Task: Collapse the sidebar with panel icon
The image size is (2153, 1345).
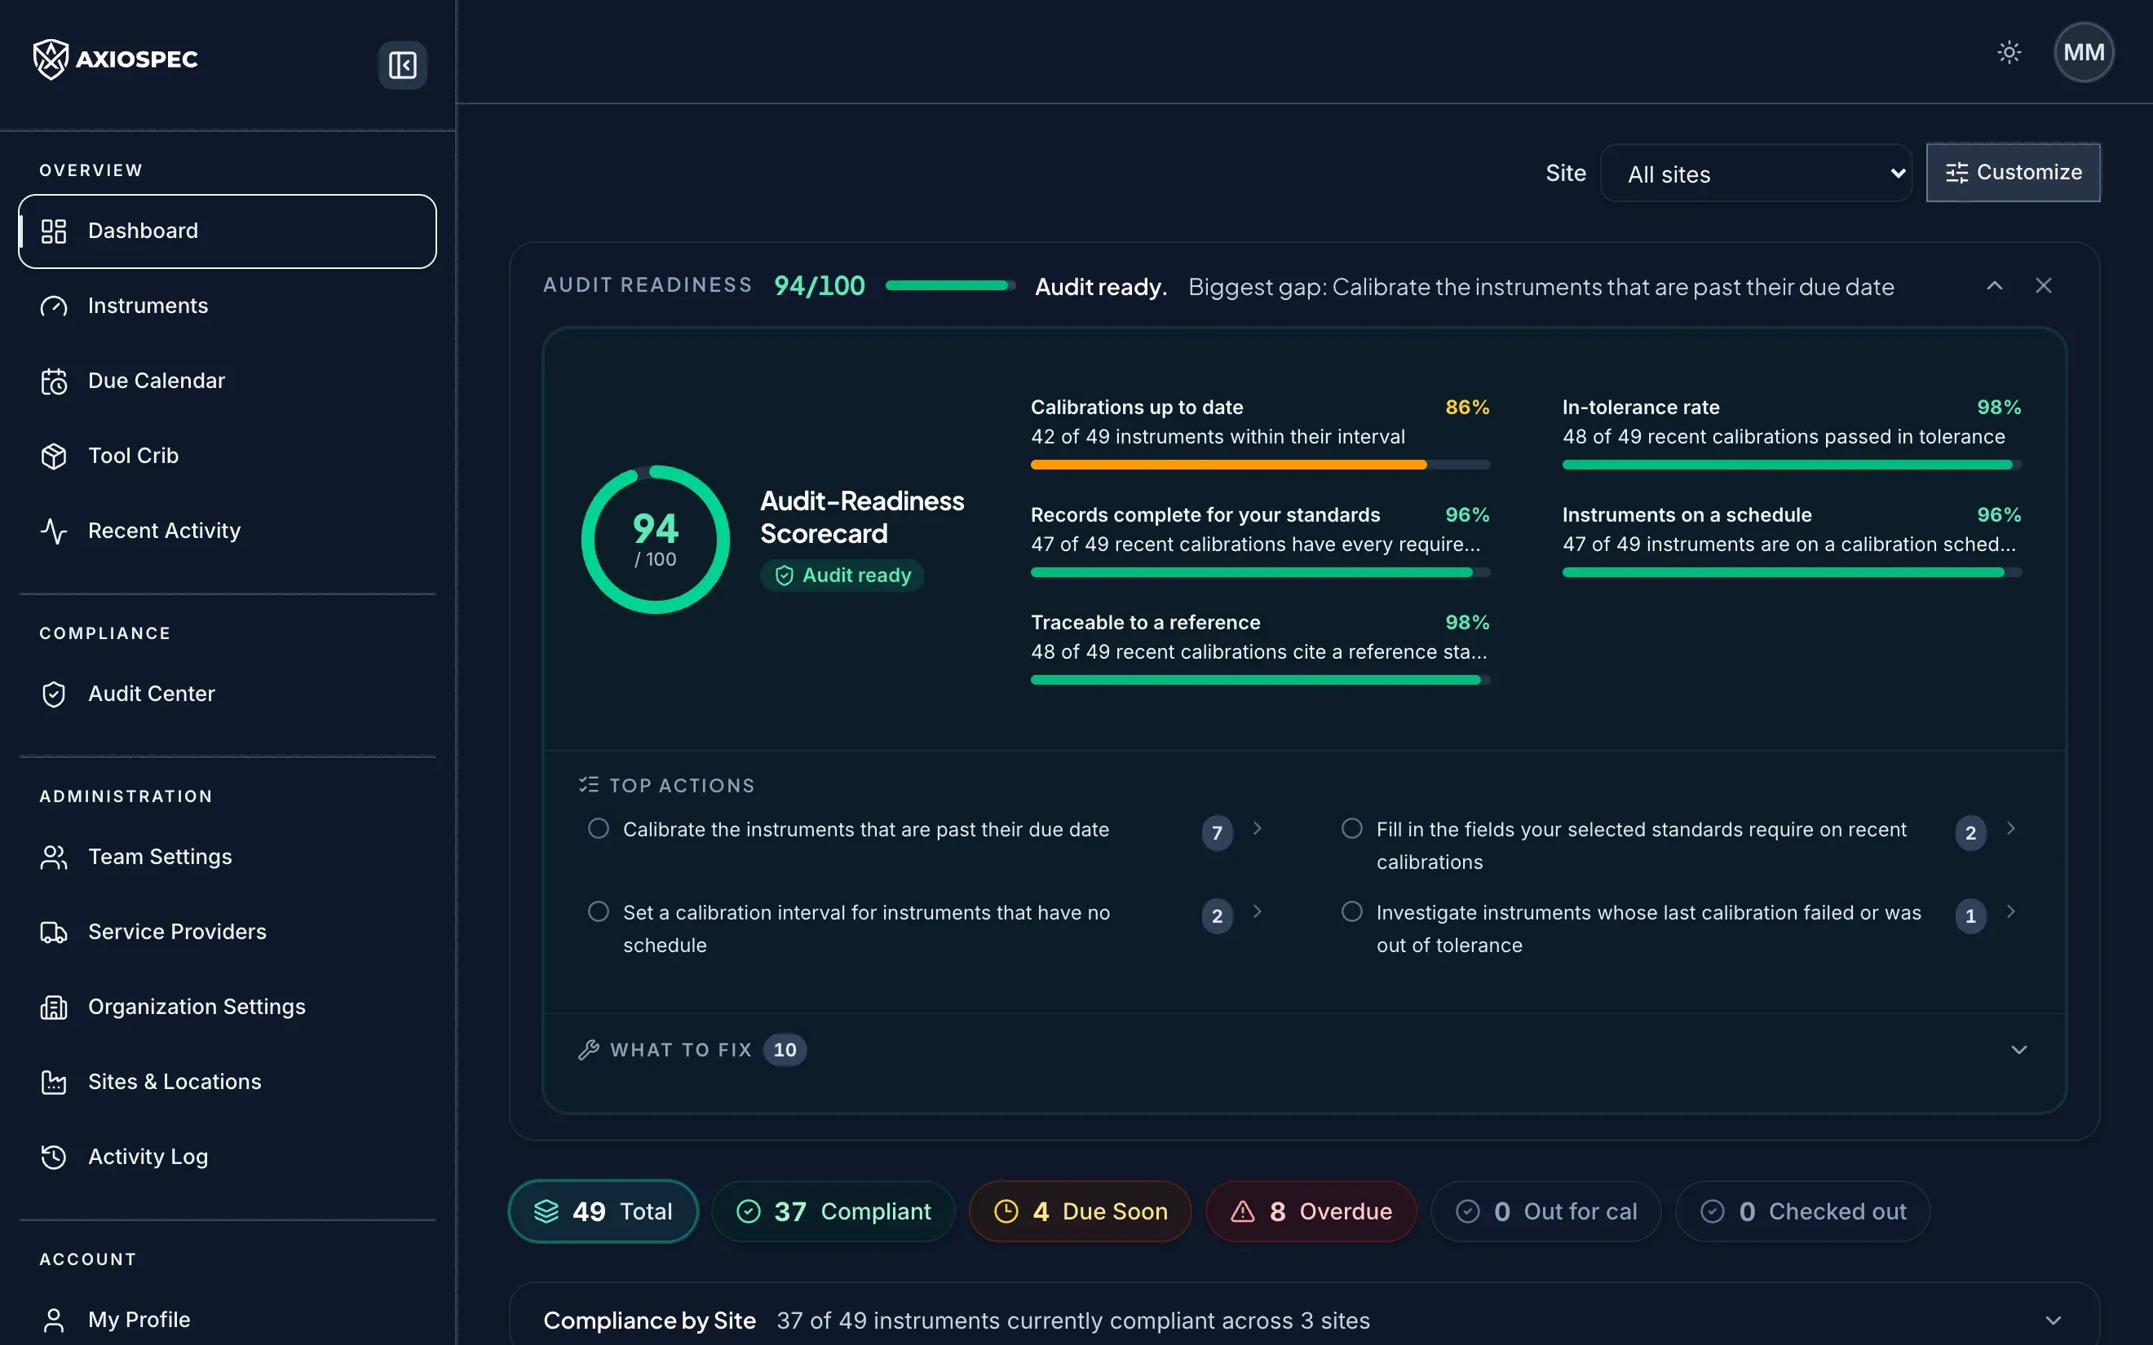Action: pyautogui.click(x=402, y=65)
